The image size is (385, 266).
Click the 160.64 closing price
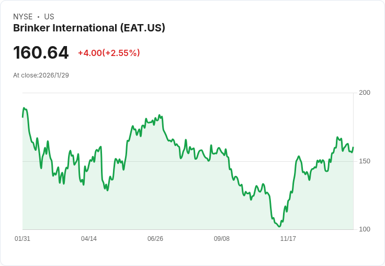41,52
